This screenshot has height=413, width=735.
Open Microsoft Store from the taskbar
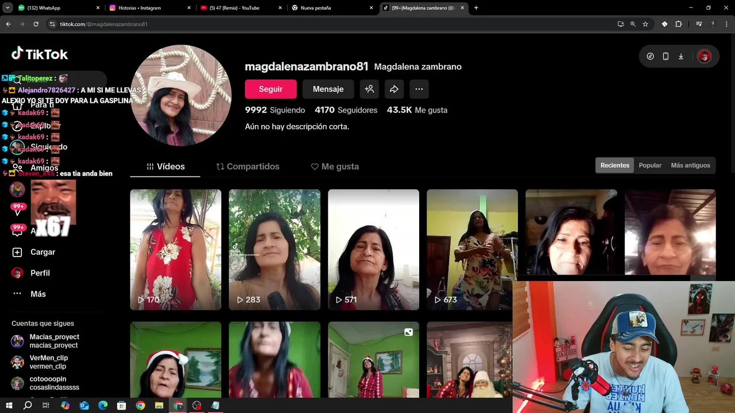[122, 406]
